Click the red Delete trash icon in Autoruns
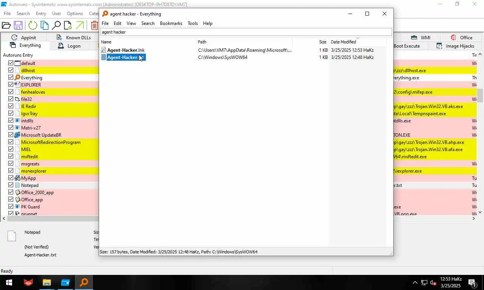The image size is (484, 290). click(x=95, y=26)
